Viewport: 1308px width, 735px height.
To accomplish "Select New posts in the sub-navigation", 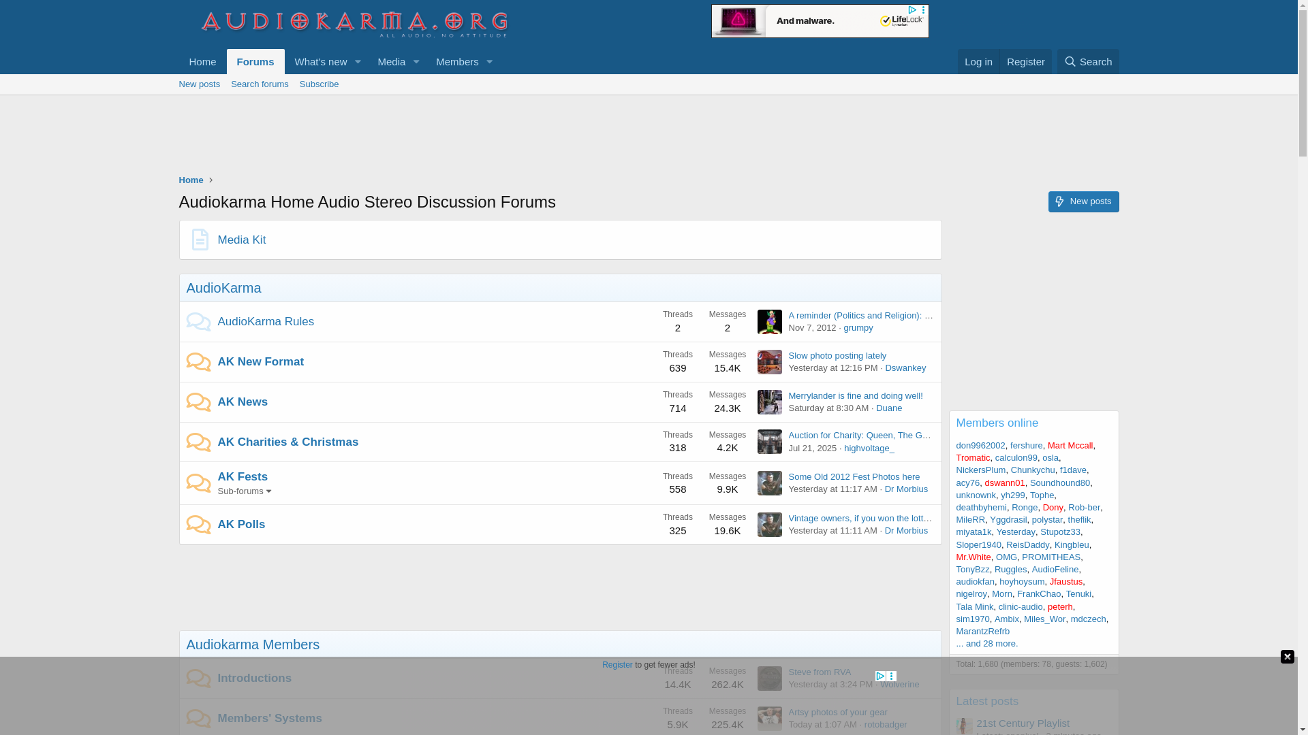I will click(x=200, y=84).
